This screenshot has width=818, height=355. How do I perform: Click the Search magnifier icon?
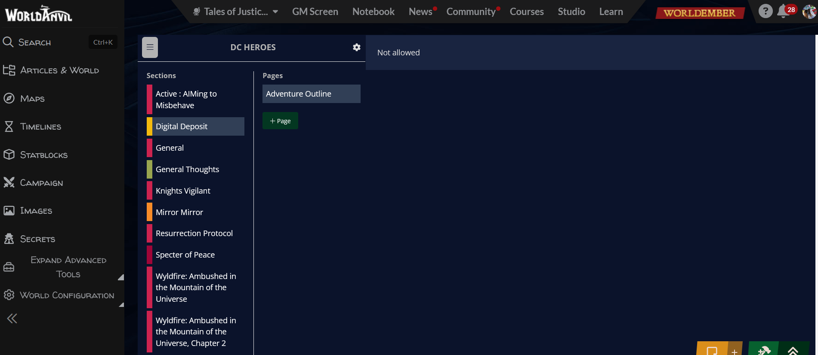tap(8, 42)
